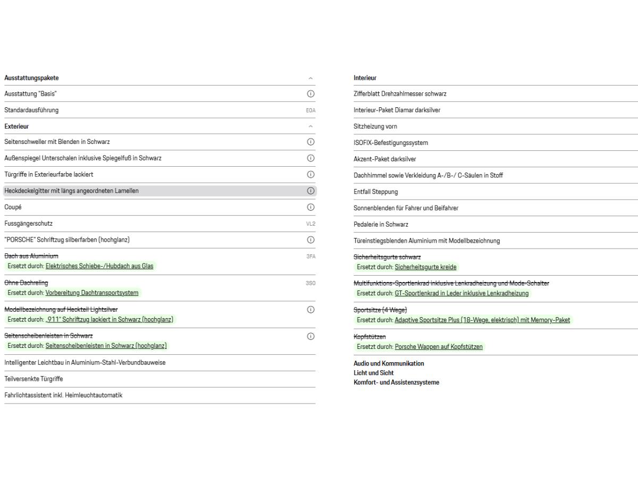The width and height of the screenshot is (638, 478).
Task: Click info icon beside Außenspiegel Unterschalen row
Action: pyautogui.click(x=311, y=158)
